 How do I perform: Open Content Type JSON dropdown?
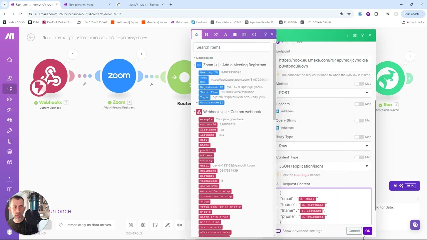pyautogui.click(x=324, y=166)
